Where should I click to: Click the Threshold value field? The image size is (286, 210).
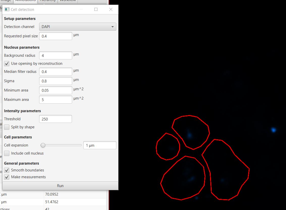56,119
